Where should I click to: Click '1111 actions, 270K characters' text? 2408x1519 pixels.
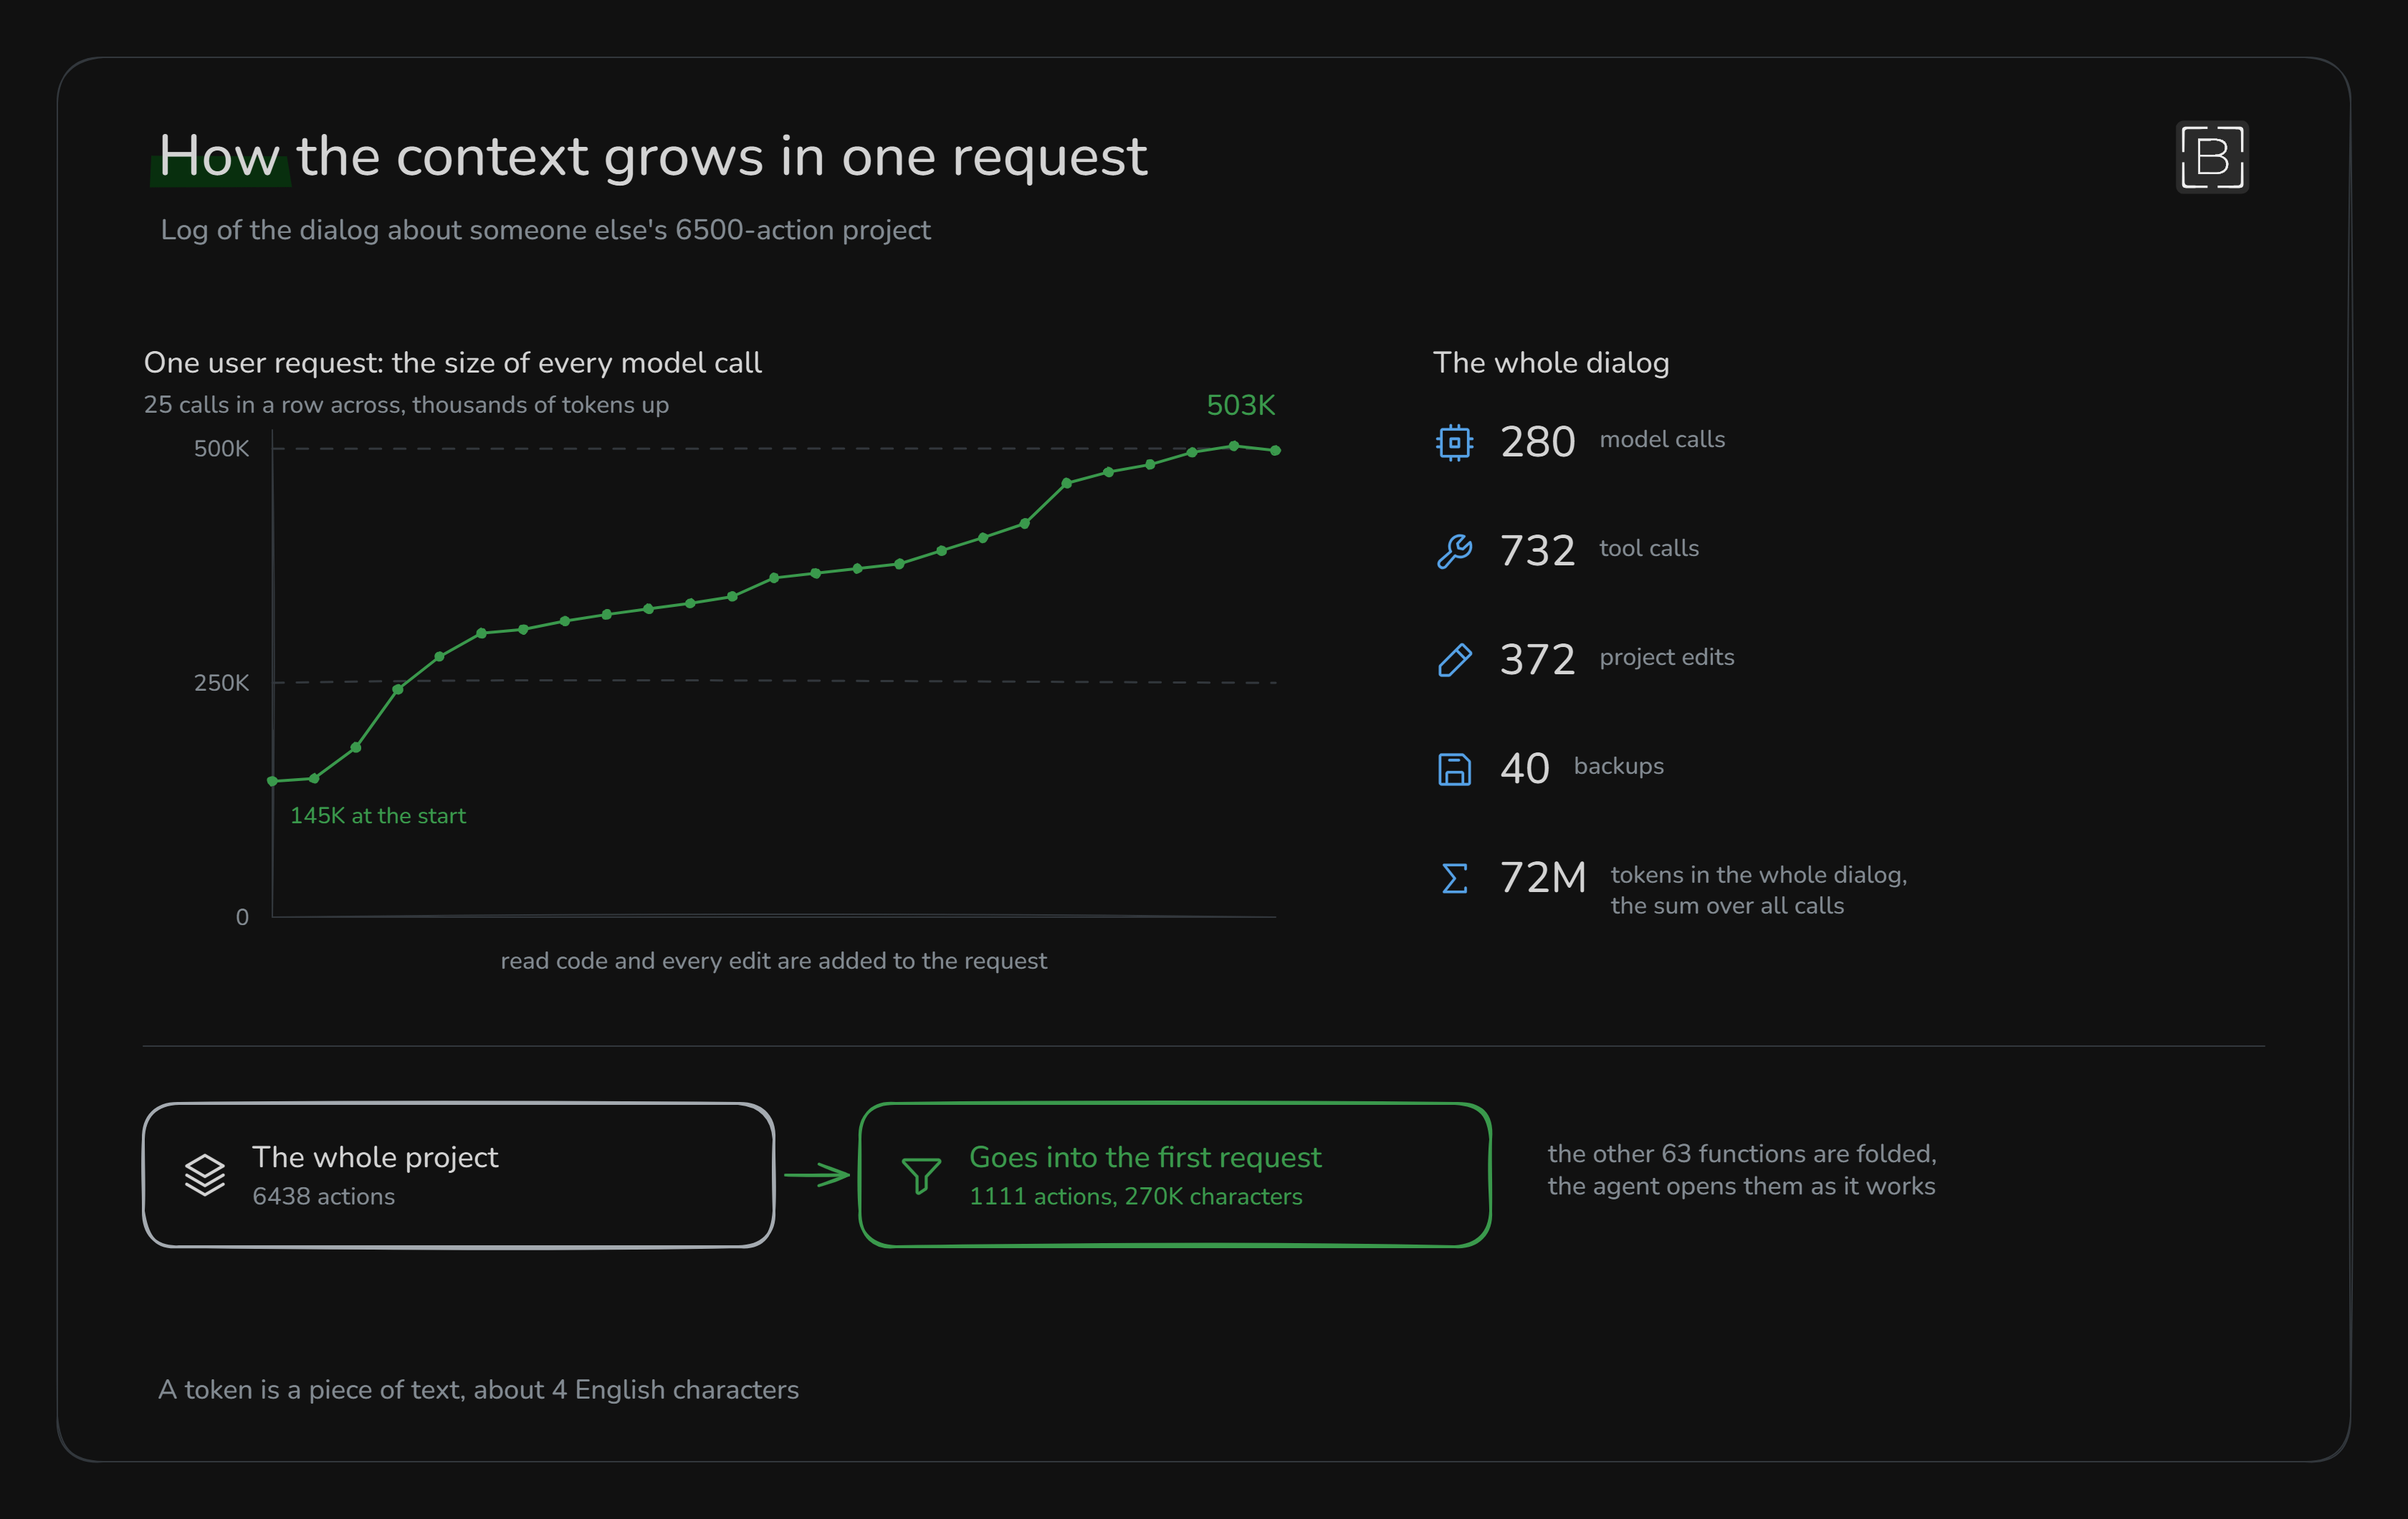pyautogui.click(x=1136, y=1197)
